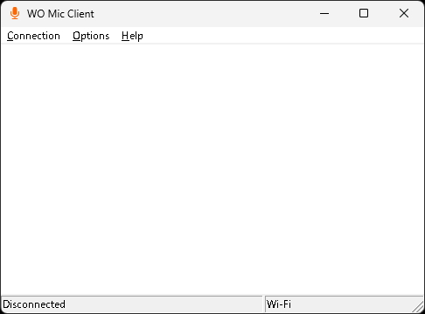Close the WO Mic Client window

404,13
